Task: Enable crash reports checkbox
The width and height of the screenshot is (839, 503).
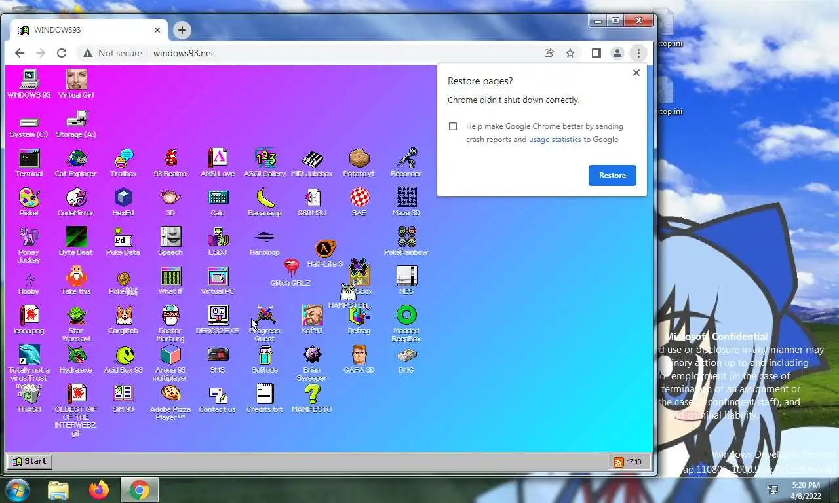Action: coord(453,126)
